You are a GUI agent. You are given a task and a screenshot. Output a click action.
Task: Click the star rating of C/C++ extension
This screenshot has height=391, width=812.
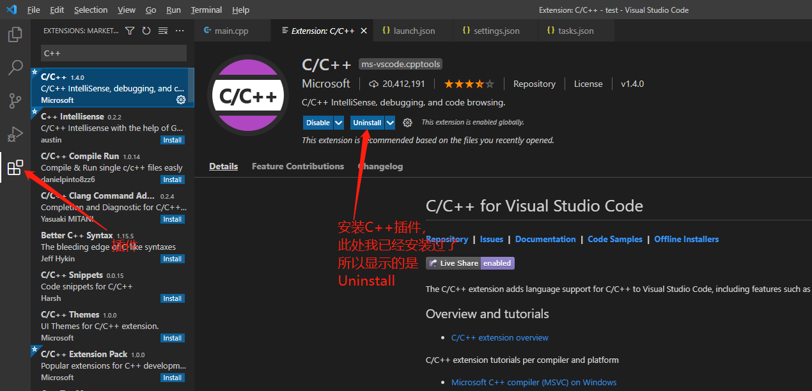(x=469, y=84)
